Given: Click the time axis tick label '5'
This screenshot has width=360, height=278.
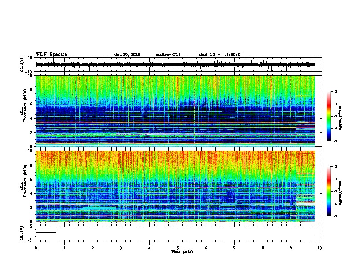Looking at the screenshot, I should (x=178, y=248).
